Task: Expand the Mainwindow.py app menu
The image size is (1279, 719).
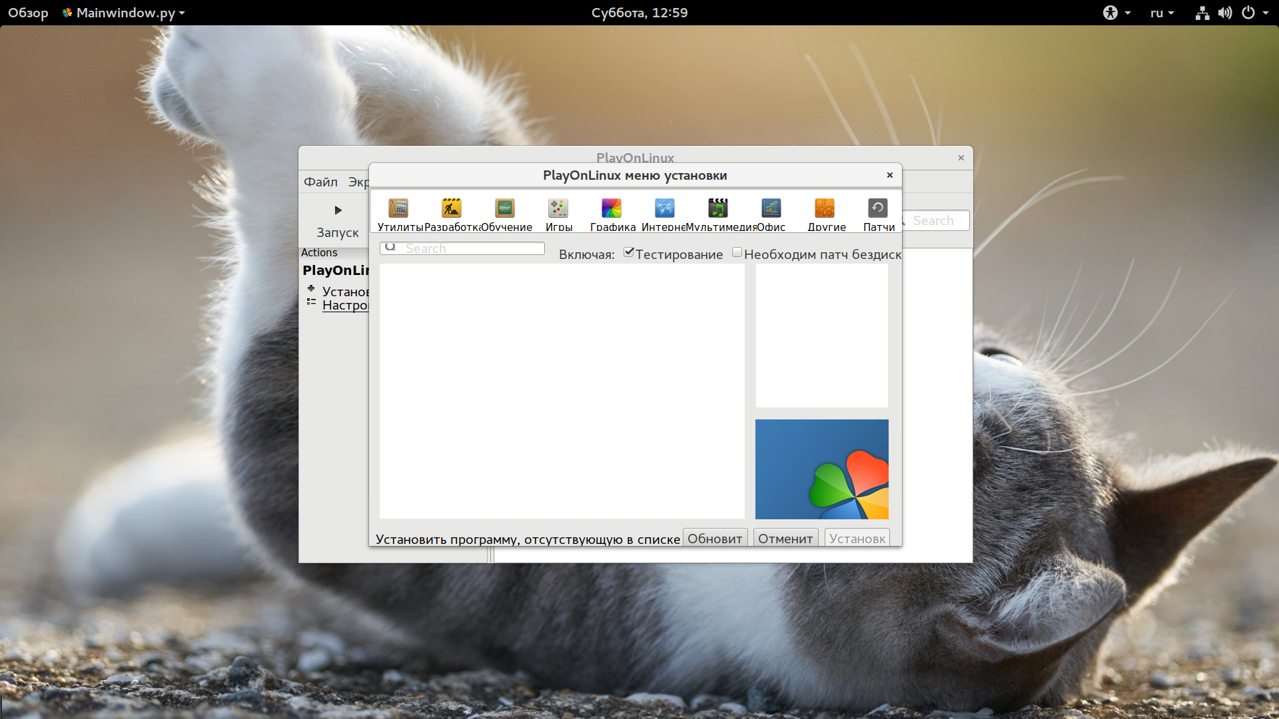Action: click(x=124, y=13)
